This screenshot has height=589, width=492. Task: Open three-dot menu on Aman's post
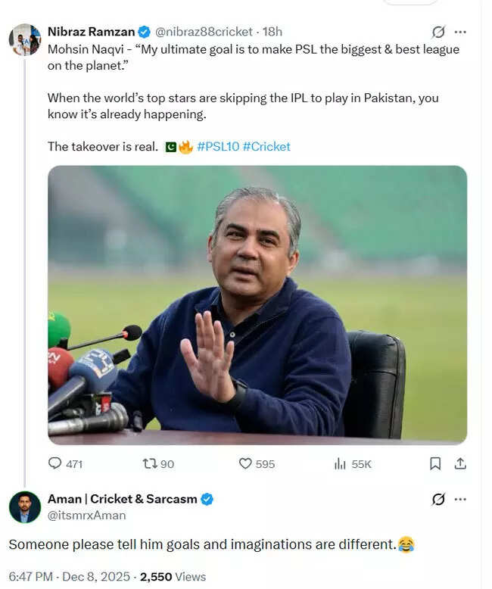pos(460,499)
